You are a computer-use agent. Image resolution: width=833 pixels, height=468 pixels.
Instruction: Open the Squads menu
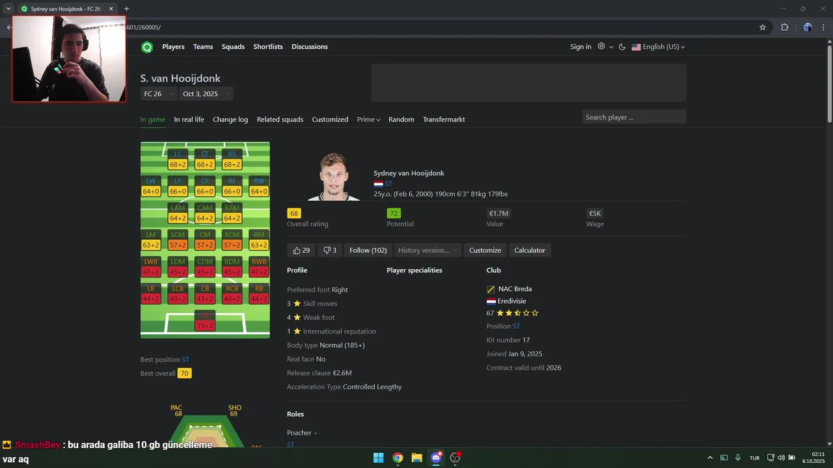tap(233, 47)
